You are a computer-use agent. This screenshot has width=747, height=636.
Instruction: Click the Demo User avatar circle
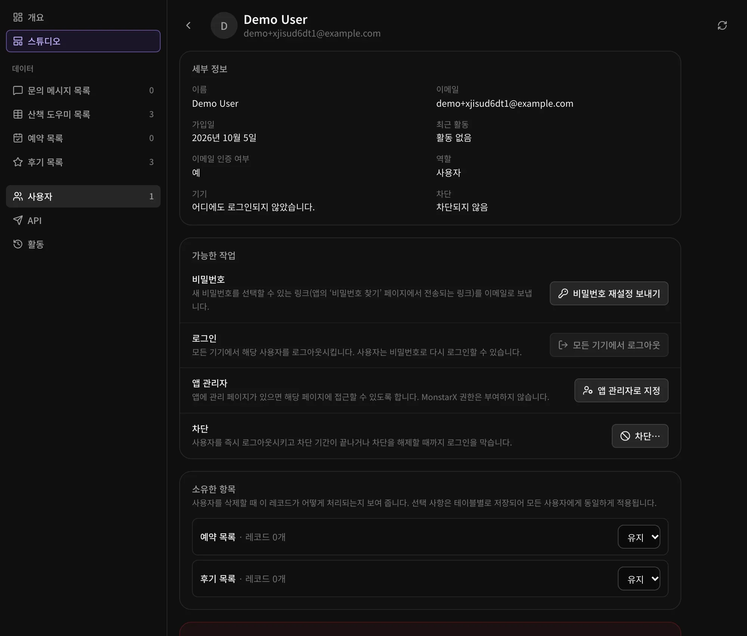[224, 25]
